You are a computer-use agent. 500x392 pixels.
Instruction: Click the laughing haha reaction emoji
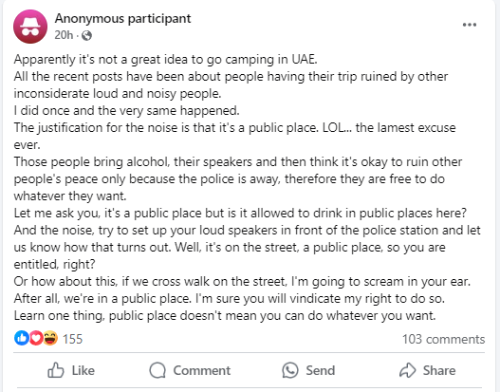[x=50, y=338]
